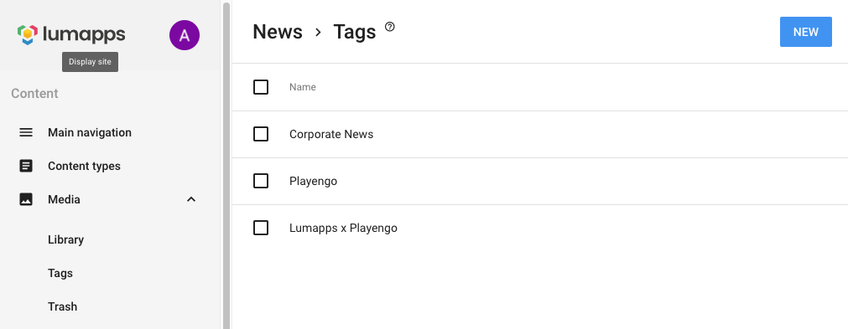Check the Playengo row checkbox
This screenshot has width=848, height=329.
tap(261, 181)
